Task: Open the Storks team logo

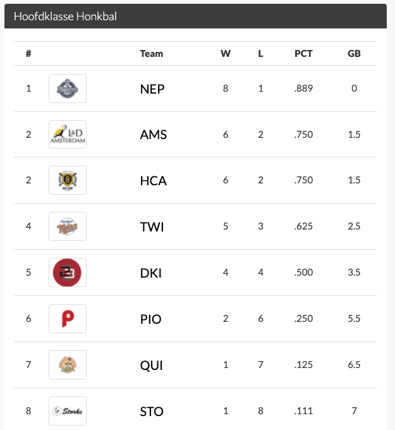Action: coord(68,411)
